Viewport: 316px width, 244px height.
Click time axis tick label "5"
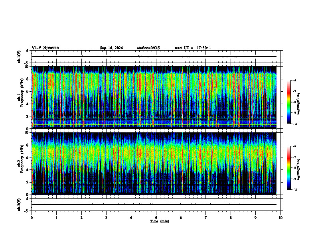point(156,218)
